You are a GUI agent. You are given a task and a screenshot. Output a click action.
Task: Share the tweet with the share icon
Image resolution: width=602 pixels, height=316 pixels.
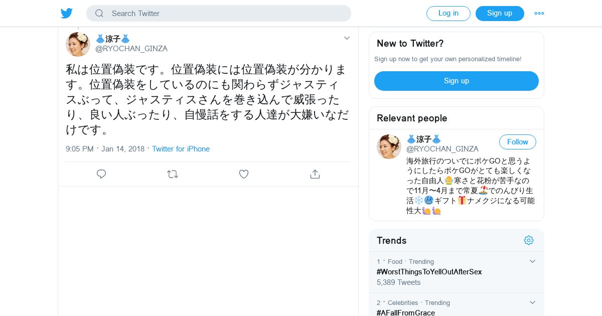point(315,174)
